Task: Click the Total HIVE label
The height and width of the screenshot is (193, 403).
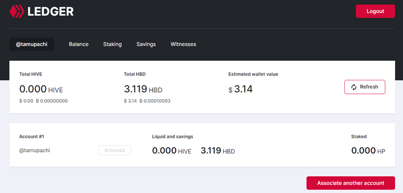Action: tap(30, 74)
